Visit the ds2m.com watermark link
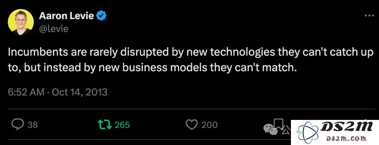The width and height of the screenshot is (379, 145). [346, 138]
